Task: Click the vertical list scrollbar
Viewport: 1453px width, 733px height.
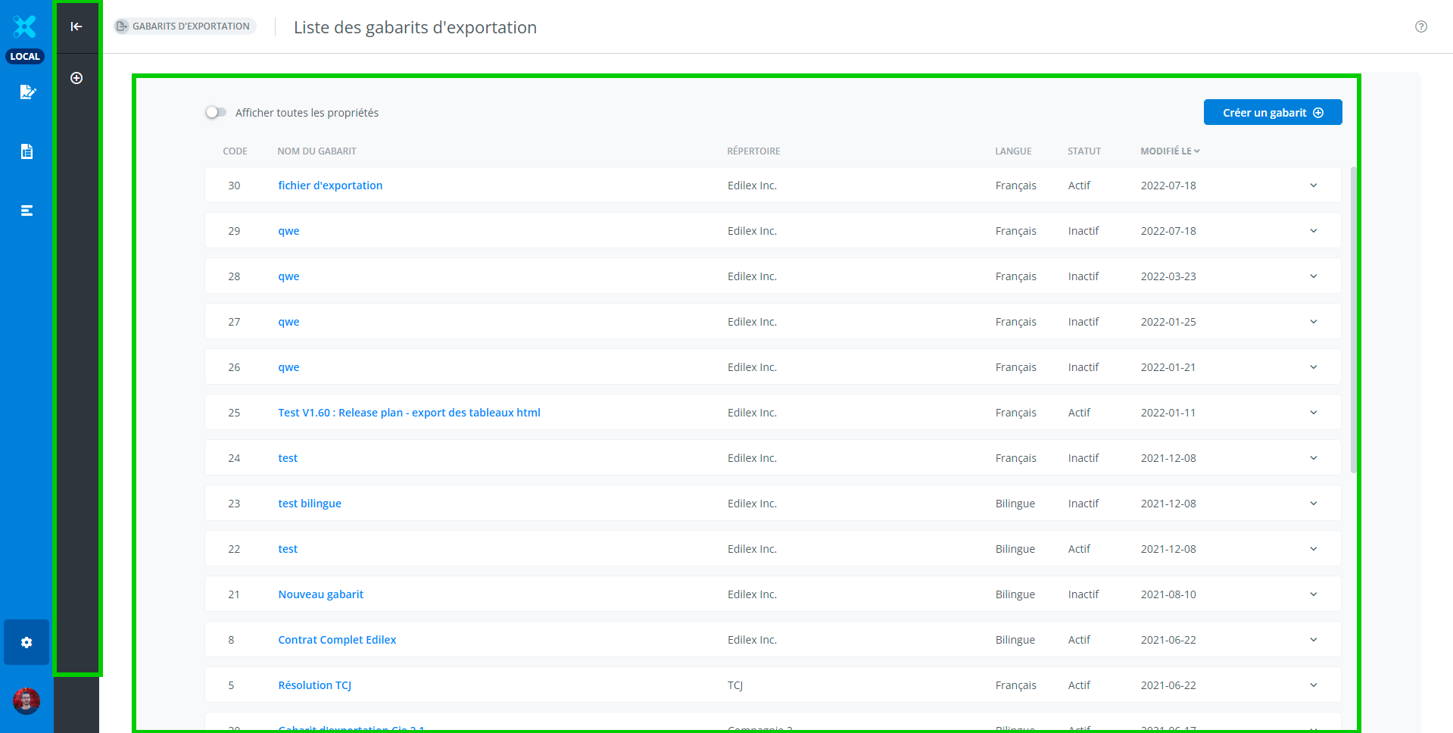Action: (x=1353, y=318)
